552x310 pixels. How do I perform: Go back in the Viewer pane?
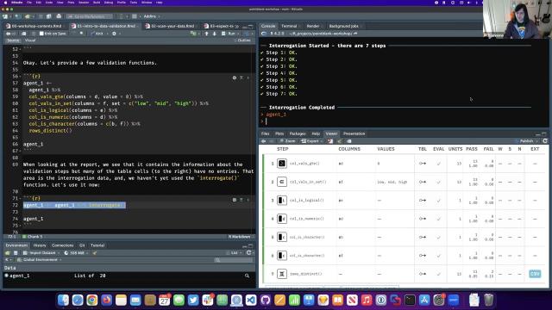263,141
